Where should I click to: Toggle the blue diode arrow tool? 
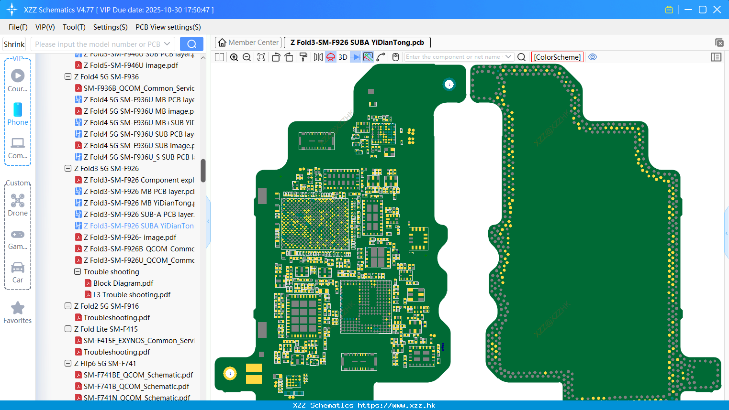355,57
